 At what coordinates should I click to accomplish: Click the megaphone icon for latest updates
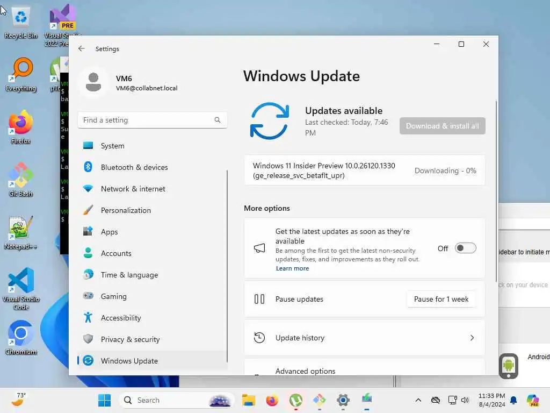[x=259, y=248]
